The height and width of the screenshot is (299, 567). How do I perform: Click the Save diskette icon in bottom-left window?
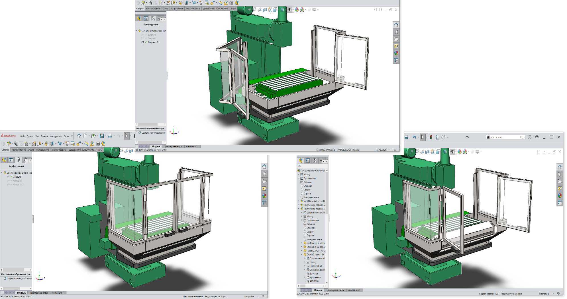[101, 136]
